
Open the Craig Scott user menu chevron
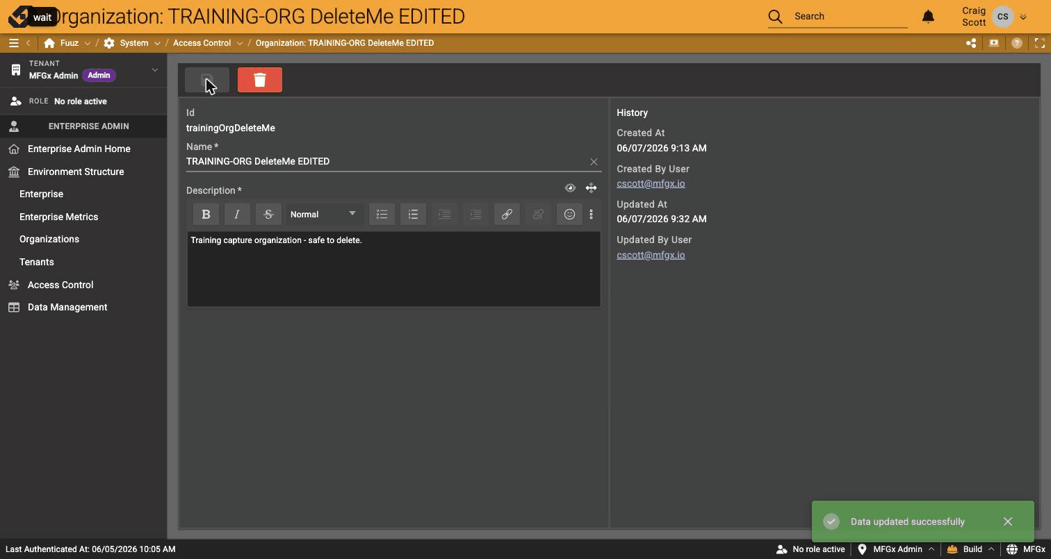click(x=1023, y=17)
